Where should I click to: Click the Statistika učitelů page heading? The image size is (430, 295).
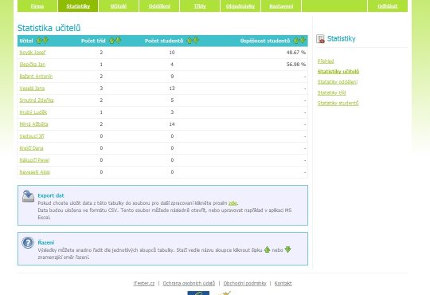(x=49, y=28)
